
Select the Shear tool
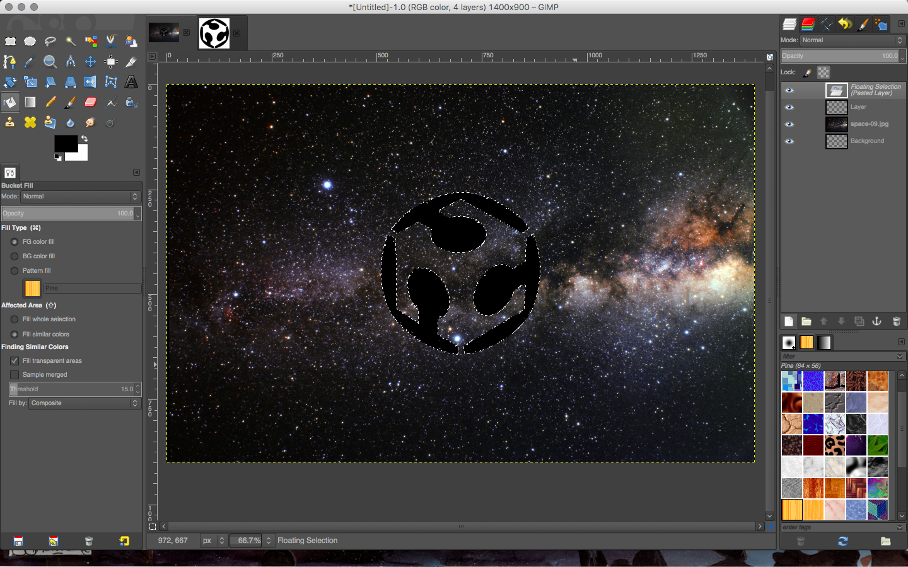(x=50, y=82)
